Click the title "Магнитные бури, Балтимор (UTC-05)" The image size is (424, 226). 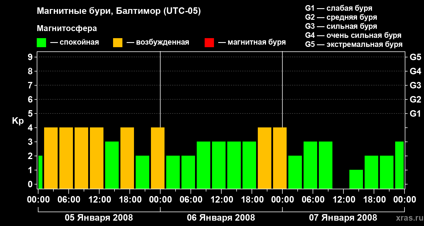point(119,11)
